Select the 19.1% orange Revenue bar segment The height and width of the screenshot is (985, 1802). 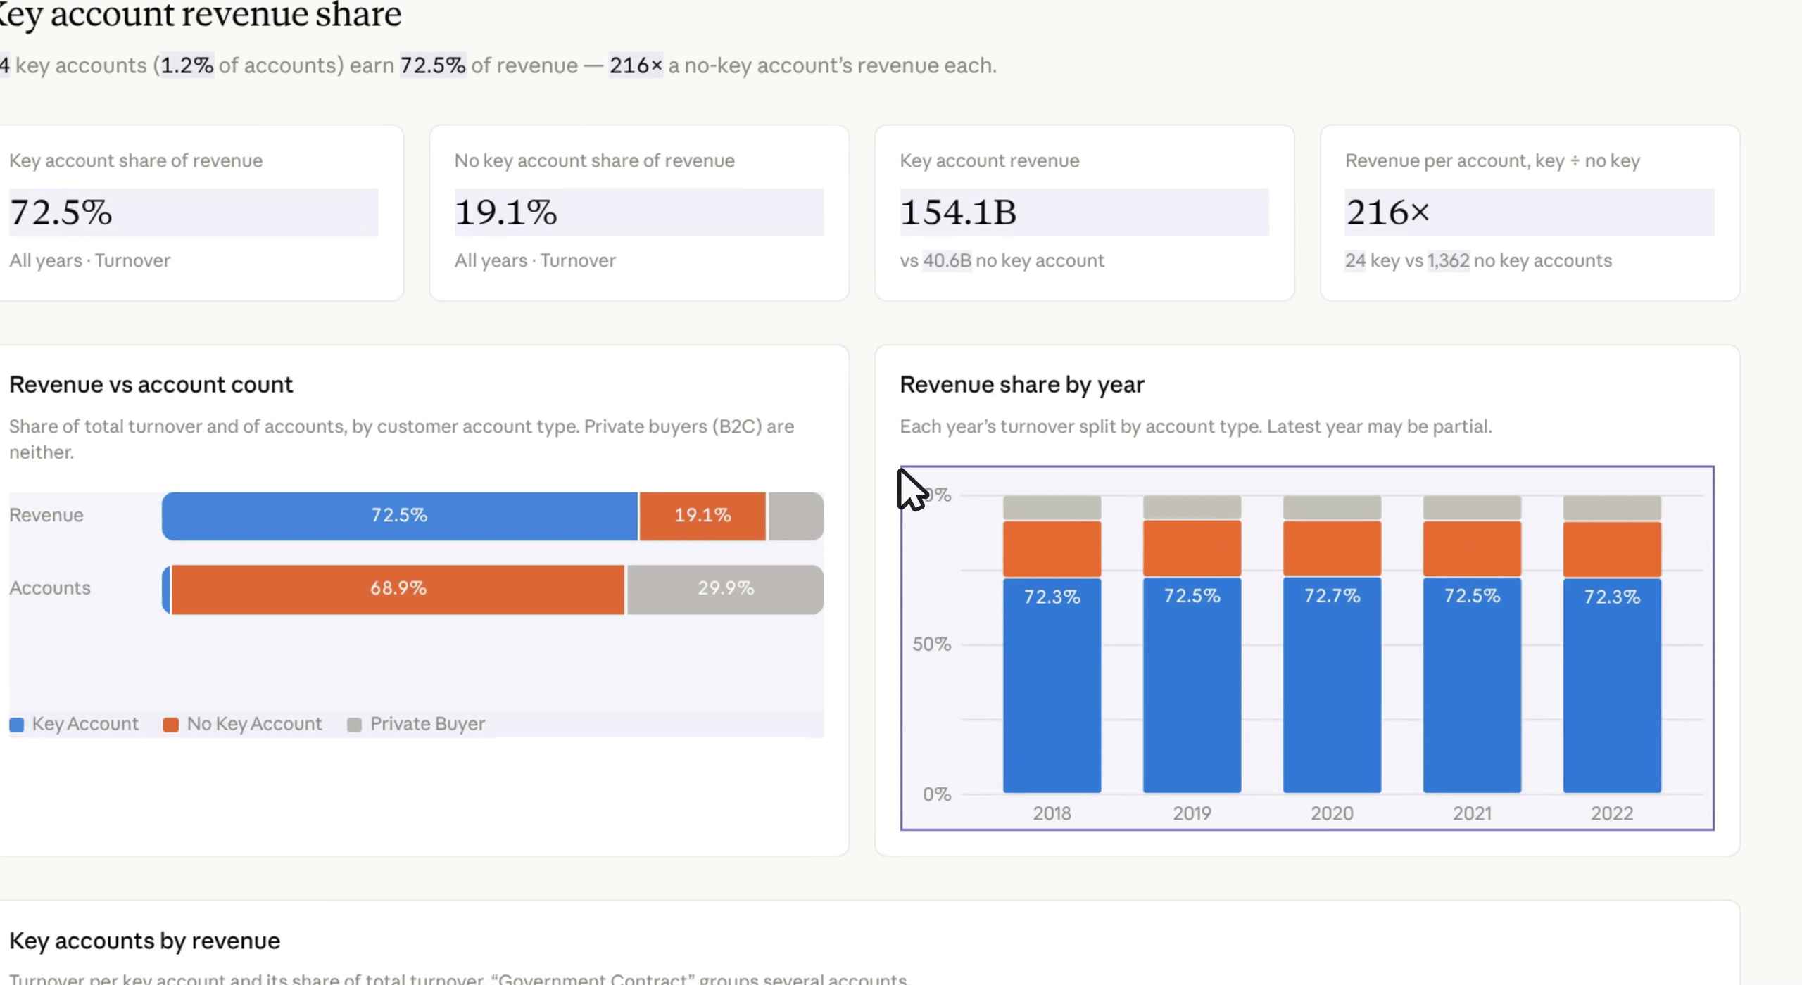[702, 516]
